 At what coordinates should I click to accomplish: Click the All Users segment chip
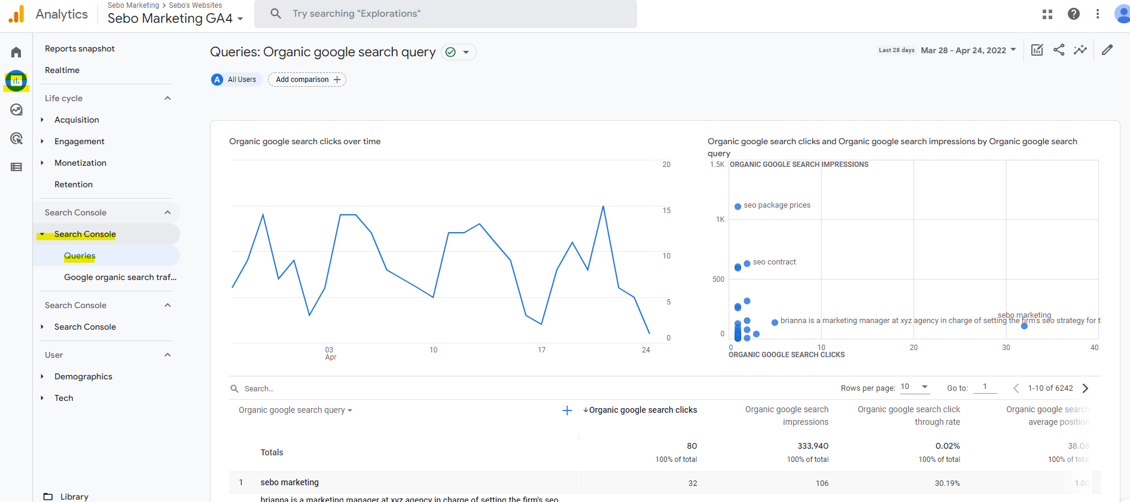[x=236, y=80]
